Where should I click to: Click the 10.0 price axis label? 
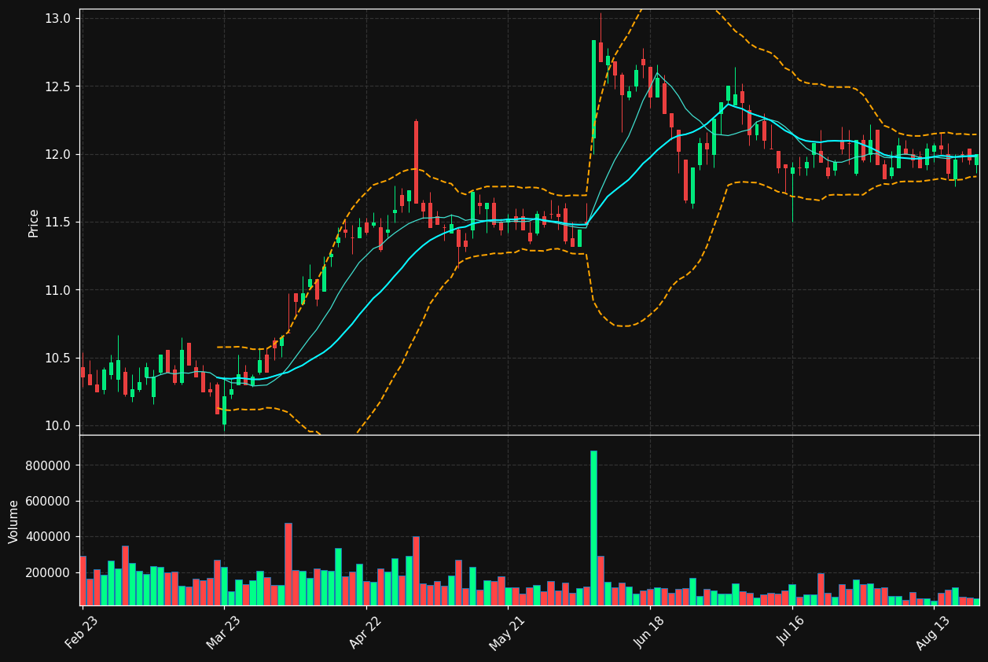coord(59,426)
